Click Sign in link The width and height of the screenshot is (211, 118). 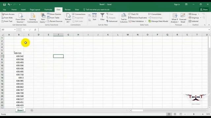[177, 4]
